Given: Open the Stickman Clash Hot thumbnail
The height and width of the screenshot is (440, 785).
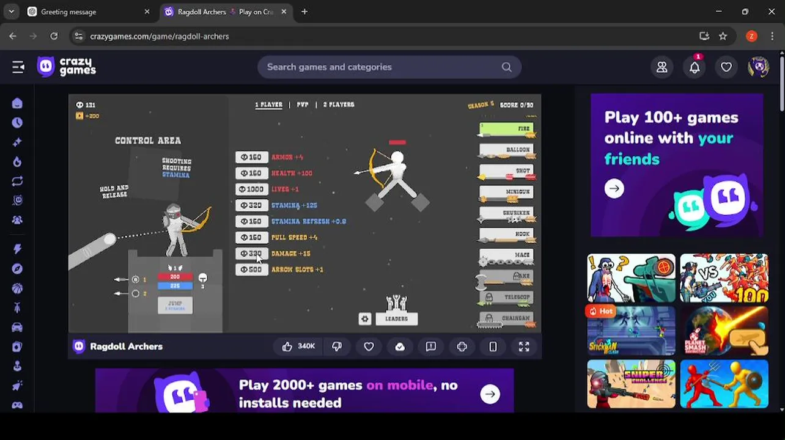Looking at the screenshot, I should pyautogui.click(x=631, y=331).
